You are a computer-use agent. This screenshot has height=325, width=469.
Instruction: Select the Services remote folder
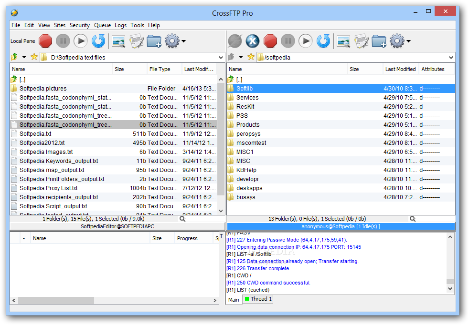point(341,98)
